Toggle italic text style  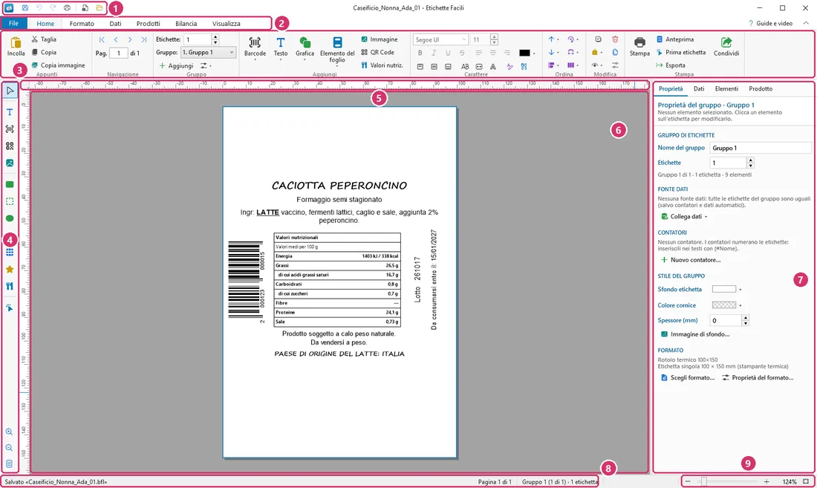click(x=434, y=53)
